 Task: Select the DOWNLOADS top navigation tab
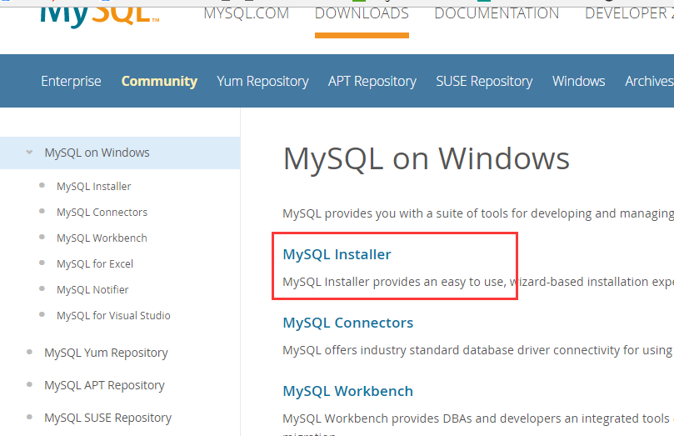point(362,13)
